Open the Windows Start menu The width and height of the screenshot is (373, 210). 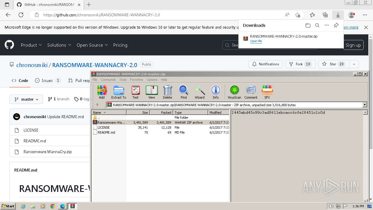point(8,206)
